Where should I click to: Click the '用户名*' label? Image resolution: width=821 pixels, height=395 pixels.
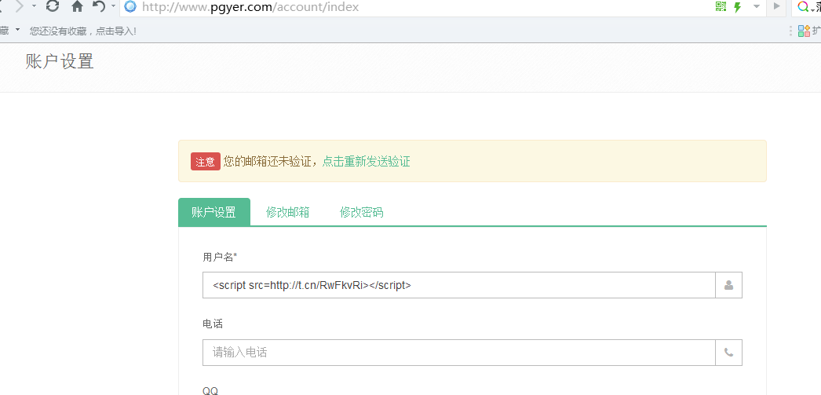(220, 257)
